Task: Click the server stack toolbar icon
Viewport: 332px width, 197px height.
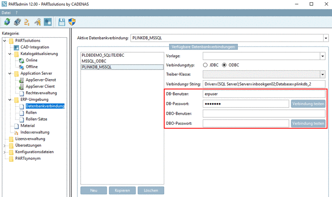Action: [x=17, y=22]
